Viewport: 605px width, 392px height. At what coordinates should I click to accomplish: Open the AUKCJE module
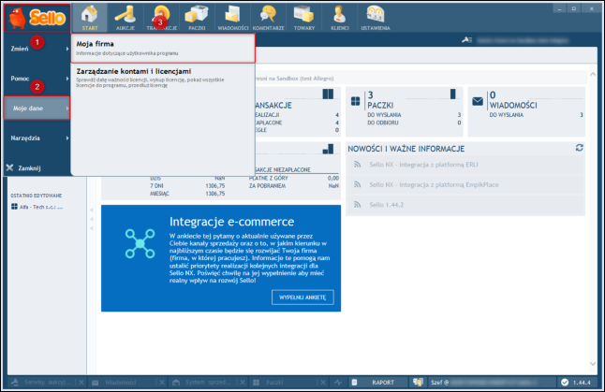pyautogui.click(x=125, y=18)
